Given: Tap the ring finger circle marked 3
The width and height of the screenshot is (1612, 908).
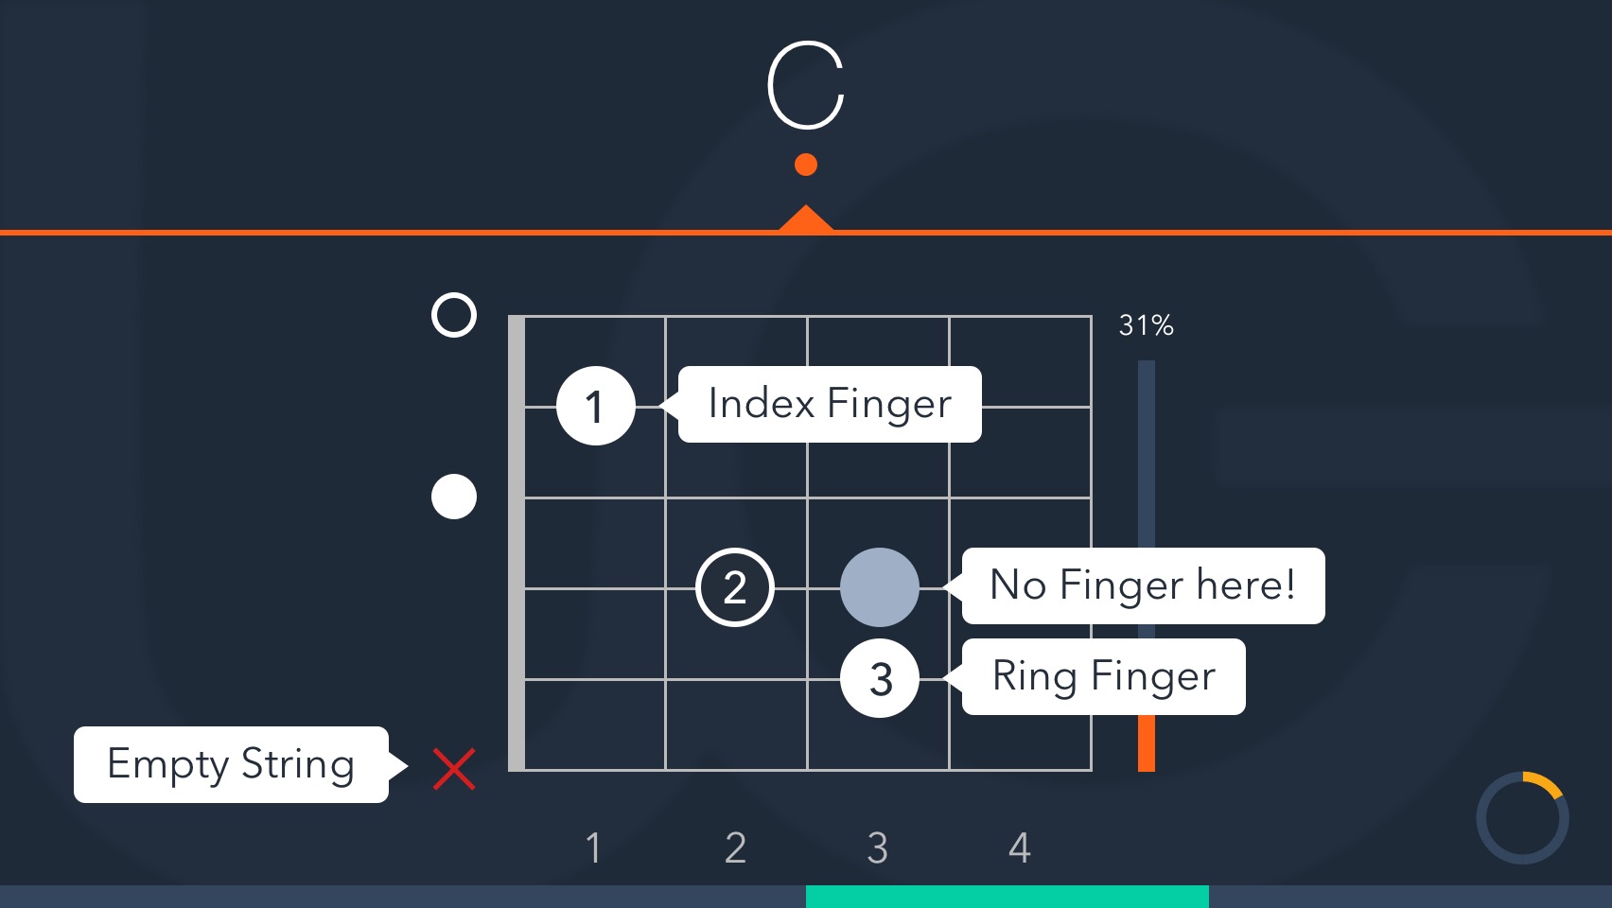Looking at the screenshot, I should tap(880, 678).
